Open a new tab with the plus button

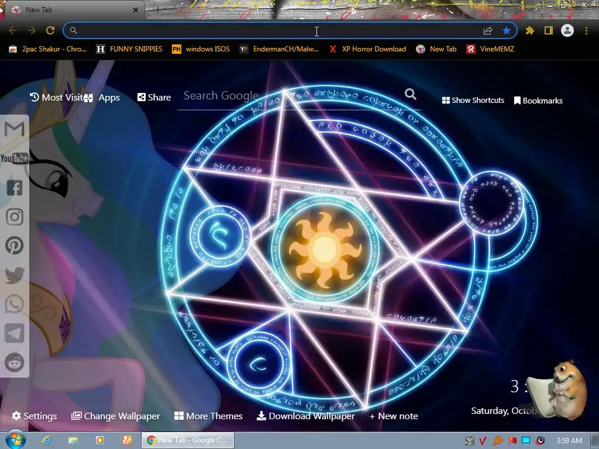coord(157,11)
